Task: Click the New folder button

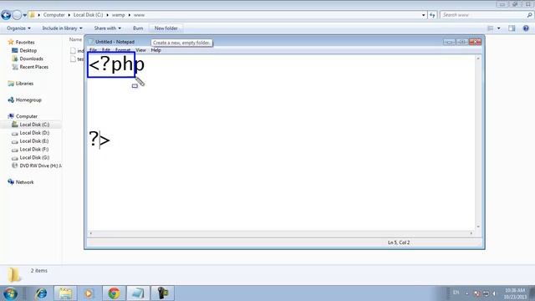Action: click(166, 28)
